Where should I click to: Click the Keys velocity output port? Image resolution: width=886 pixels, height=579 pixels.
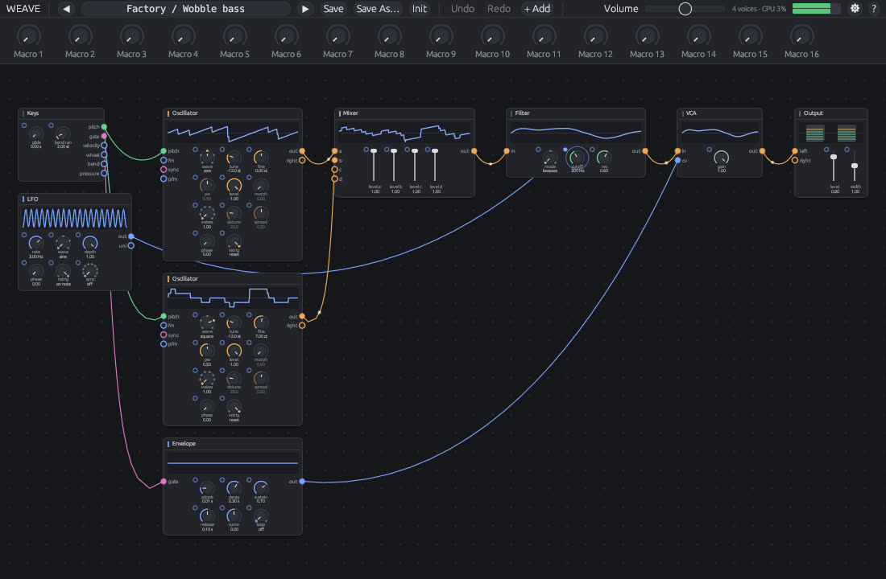[104, 146]
